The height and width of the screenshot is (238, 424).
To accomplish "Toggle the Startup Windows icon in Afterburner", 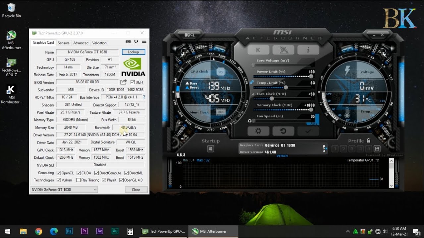I will click(210, 149).
